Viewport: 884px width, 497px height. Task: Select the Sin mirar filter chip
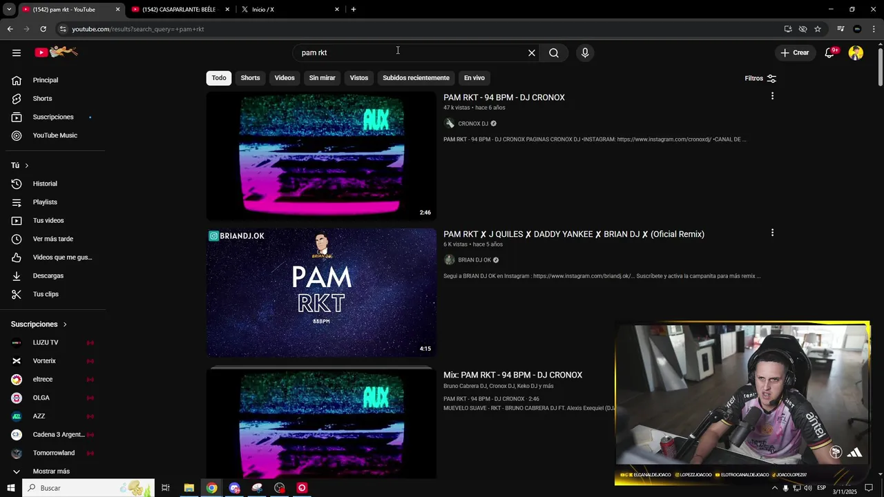[x=322, y=78]
